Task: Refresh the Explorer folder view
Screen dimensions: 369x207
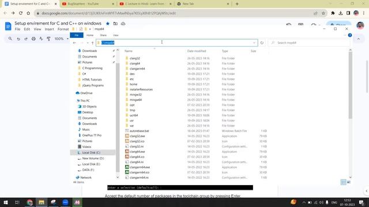Action: (x=262, y=43)
